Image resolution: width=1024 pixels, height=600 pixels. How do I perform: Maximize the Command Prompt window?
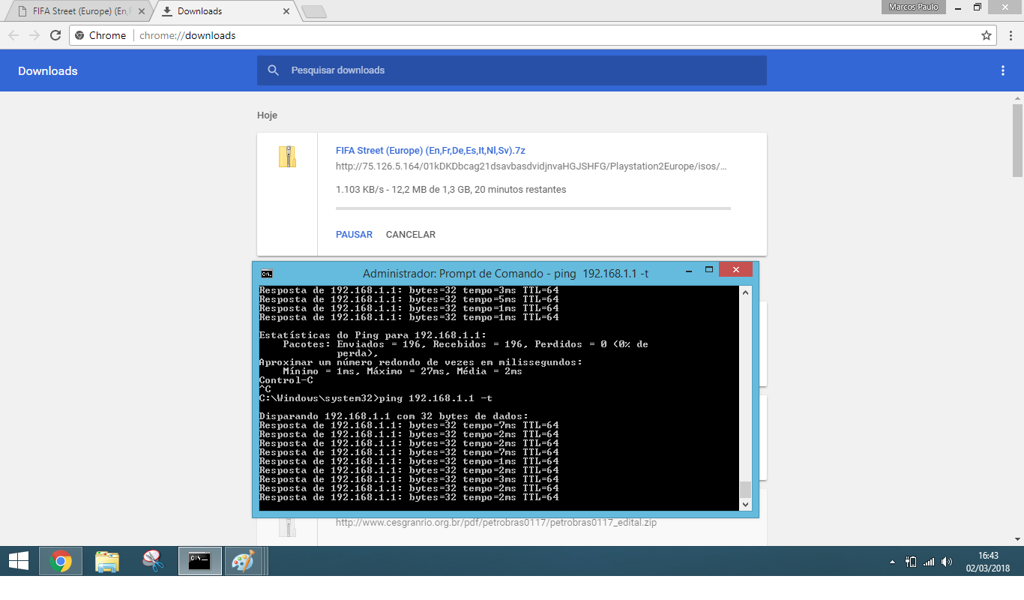click(708, 270)
